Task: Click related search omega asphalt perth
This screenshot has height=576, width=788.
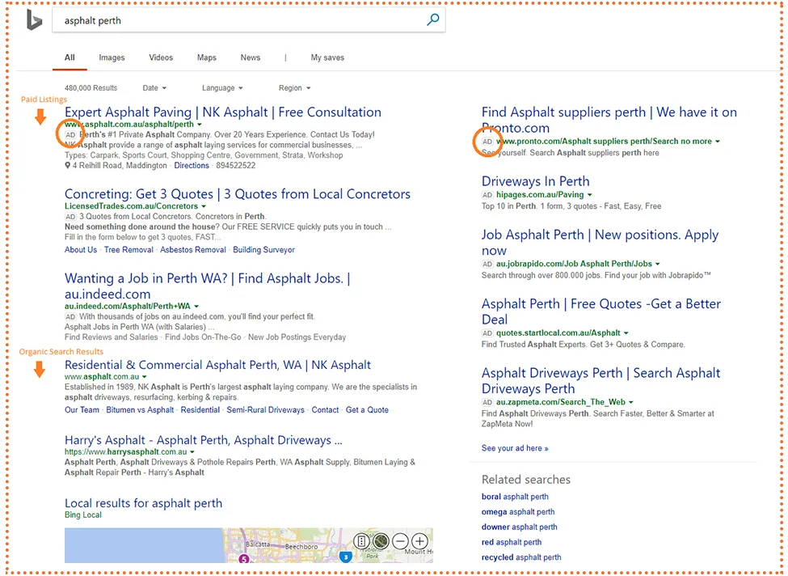Action: pyautogui.click(x=518, y=512)
